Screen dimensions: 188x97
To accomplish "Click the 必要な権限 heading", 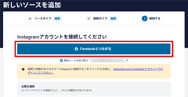I will [28, 86].
